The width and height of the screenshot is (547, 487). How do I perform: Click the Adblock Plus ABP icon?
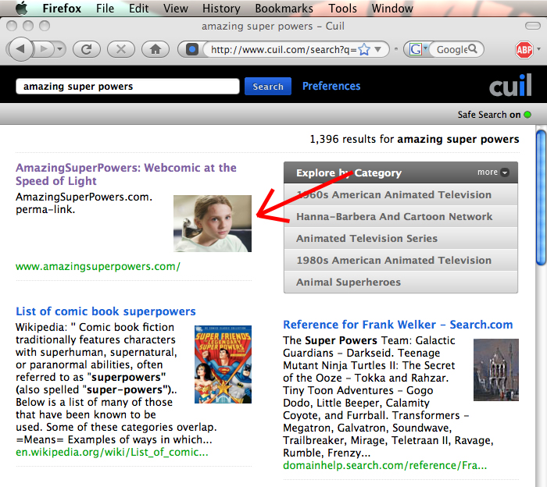524,50
